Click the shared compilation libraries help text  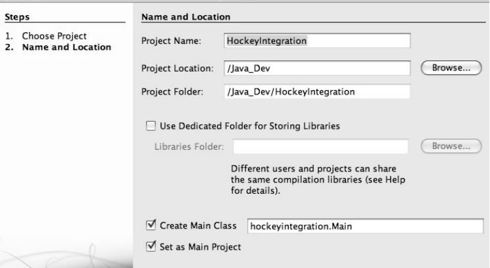coord(318,179)
